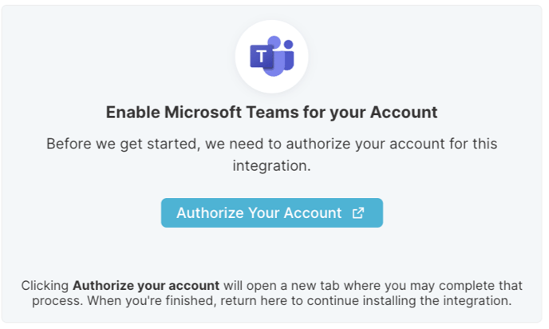Click 'authorize your account for this' phrase
Viewport: 549px width, 329px height.
pyautogui.click(x=392, y=144)
